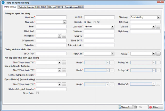The height and width of the screenshot is (111, 165).
Task: Click the browse button next to Phòng ban
Action: point(64,36)
